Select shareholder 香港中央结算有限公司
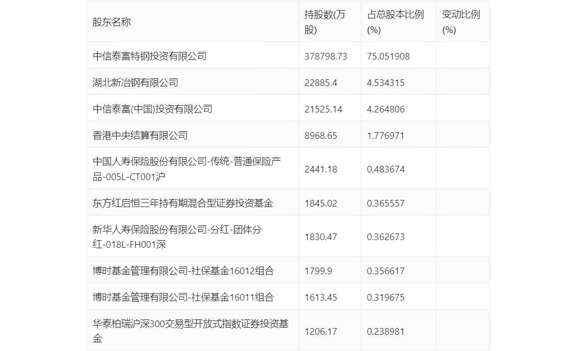577x351 pixels. [140, 135]
